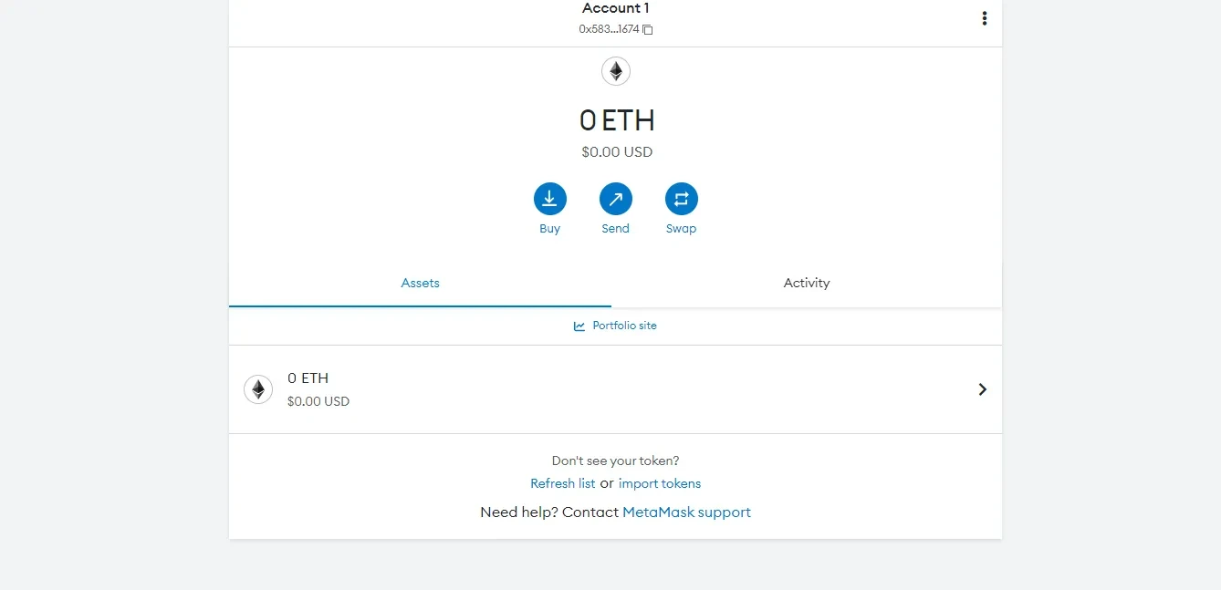Switch to the Activity tab

click(807, 283)
